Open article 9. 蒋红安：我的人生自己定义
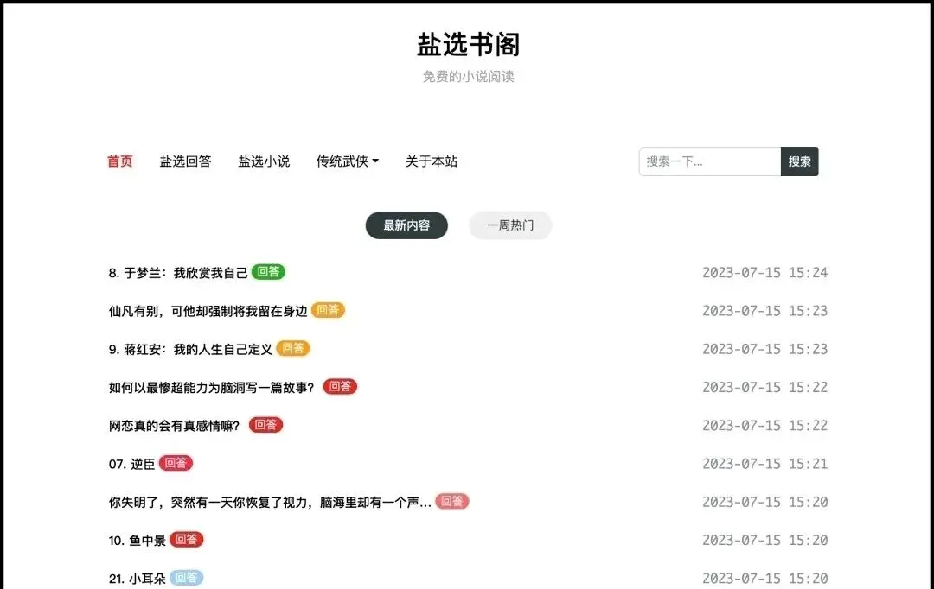This screenshot has height=589, width=934. pos(190,349)
